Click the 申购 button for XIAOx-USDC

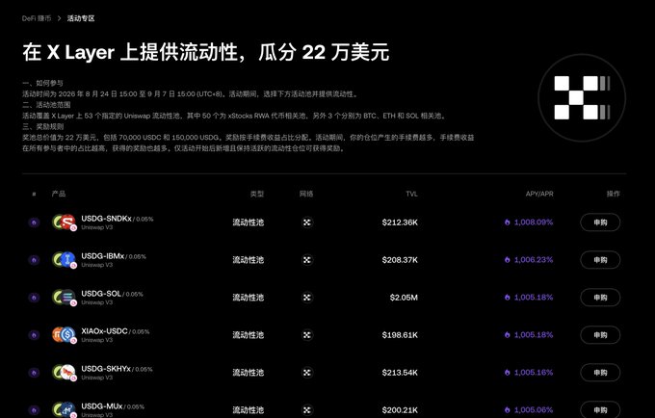click(x=600, y=335)
